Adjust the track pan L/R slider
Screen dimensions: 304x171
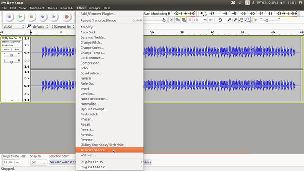tap(12, 62)
